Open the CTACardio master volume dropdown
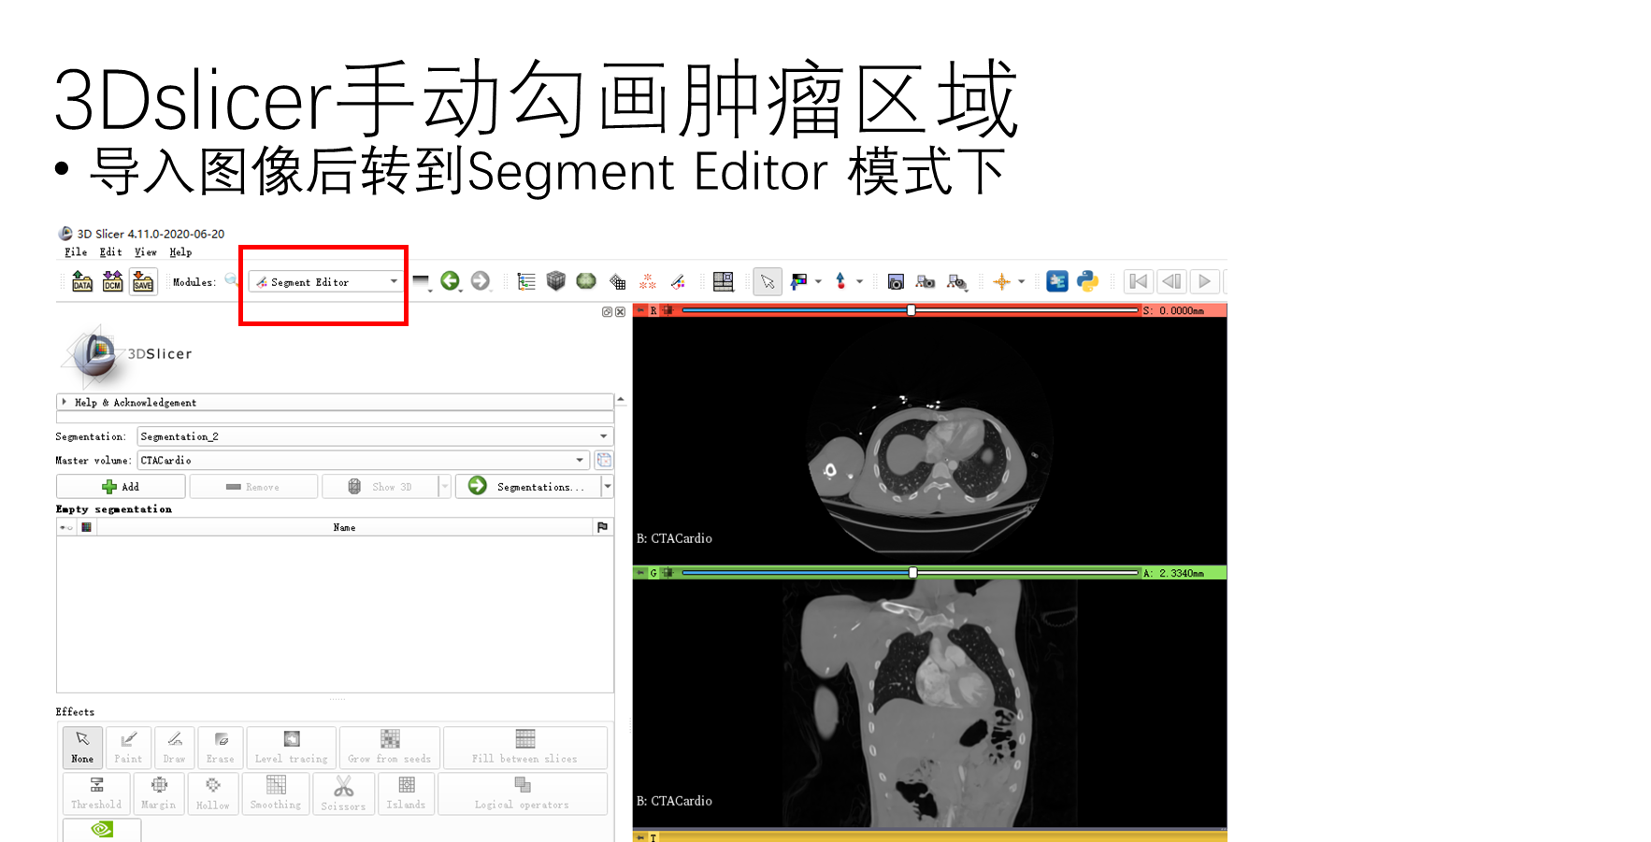 [363, 460]
